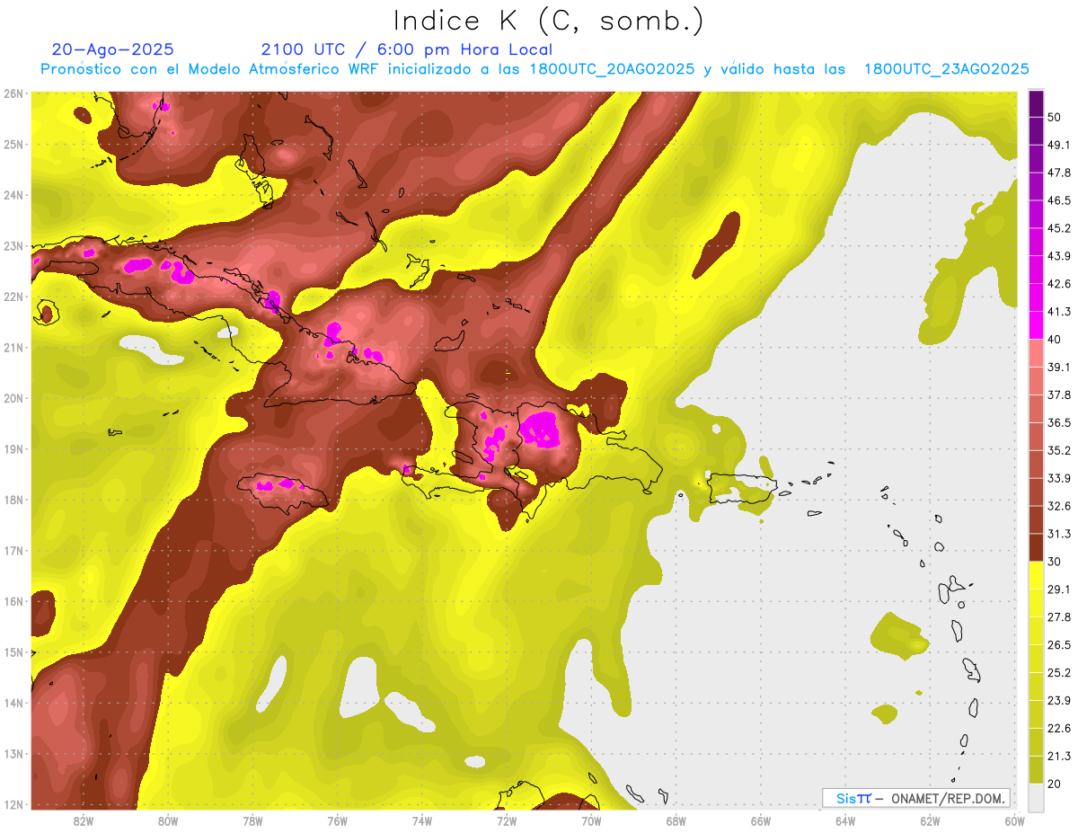Viewport: 1078px width, 833px height.
Task: Click longitude axis label "78W"
Action: [252, 820]
